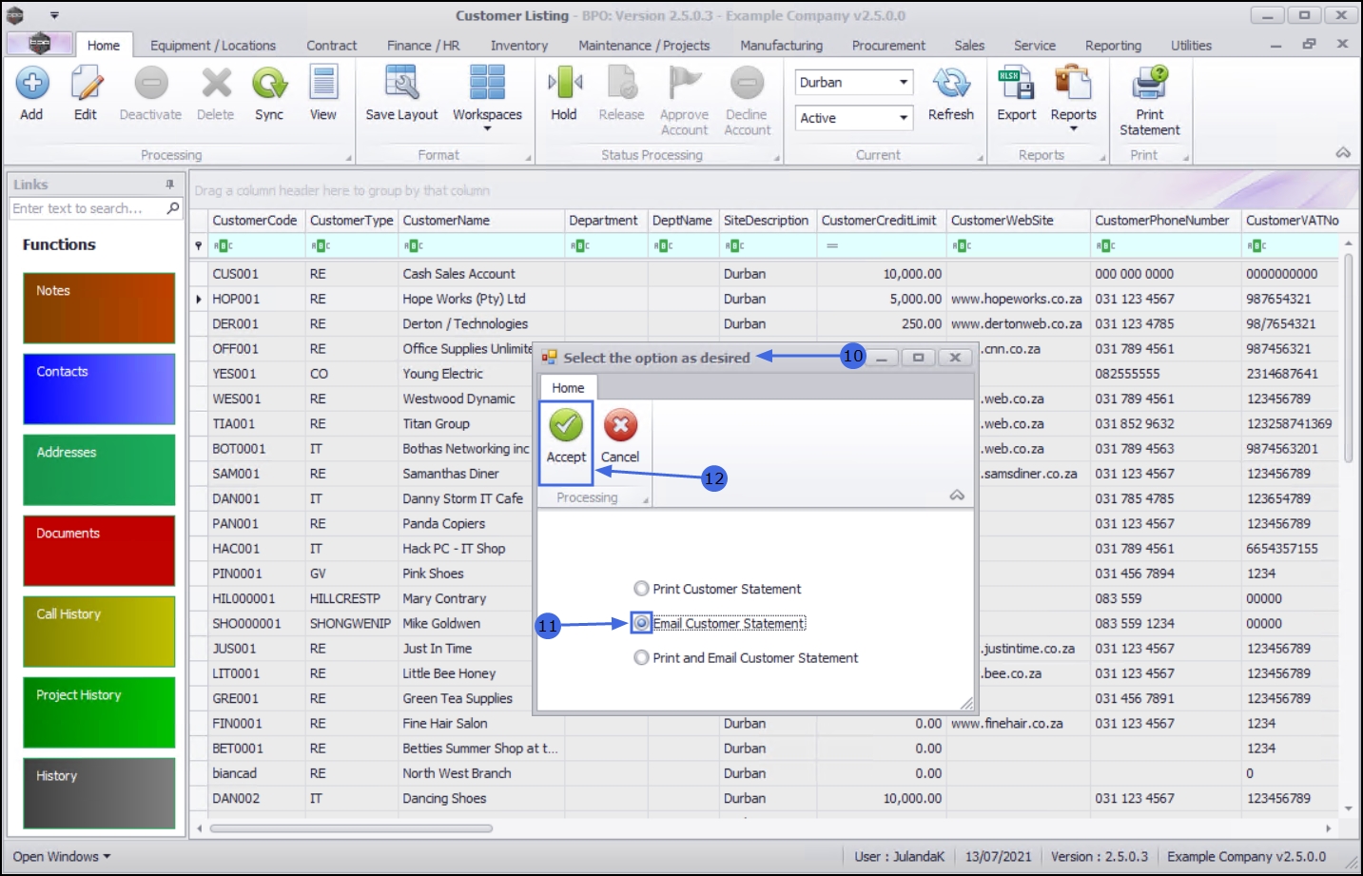Click the green Accept checkmark icon

click(566, 426)
